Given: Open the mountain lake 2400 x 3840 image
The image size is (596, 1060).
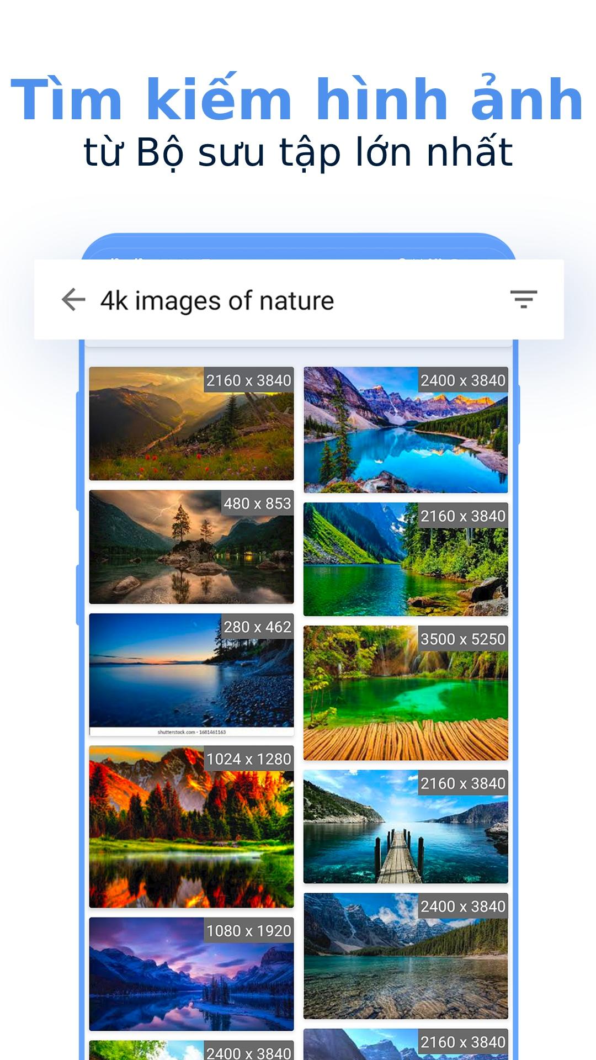Looking at the screenshot, I should (x=406, y=430).
